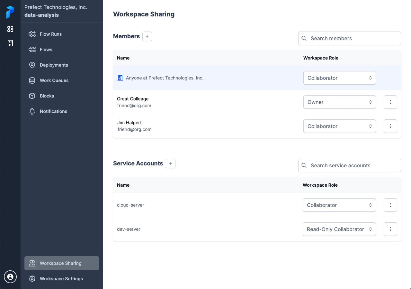Focus the Search members field
This screenshot has height=289, width=411.
click(x=349, y=38)
